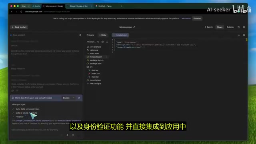Add a new file in file explorer
Viewport: 256px width, 144px height.
point(102,42)
